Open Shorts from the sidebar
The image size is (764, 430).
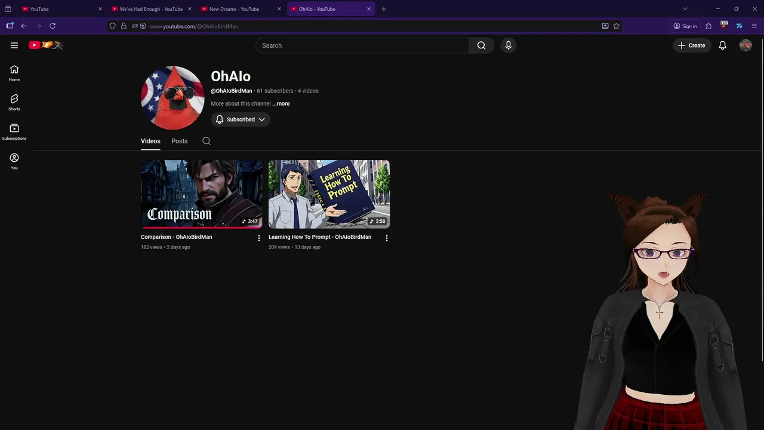[14, 103]
